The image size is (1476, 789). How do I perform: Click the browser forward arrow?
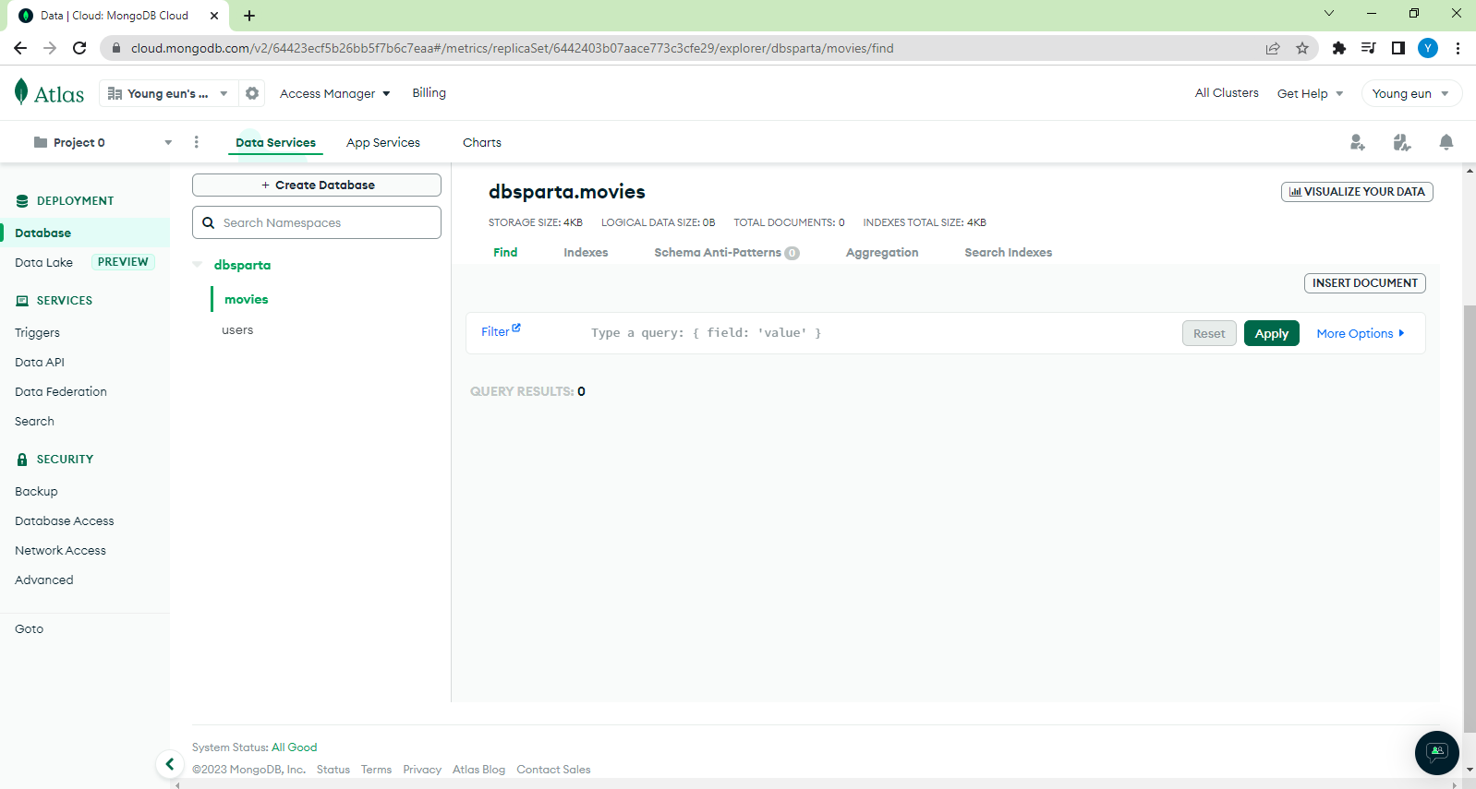50,48
